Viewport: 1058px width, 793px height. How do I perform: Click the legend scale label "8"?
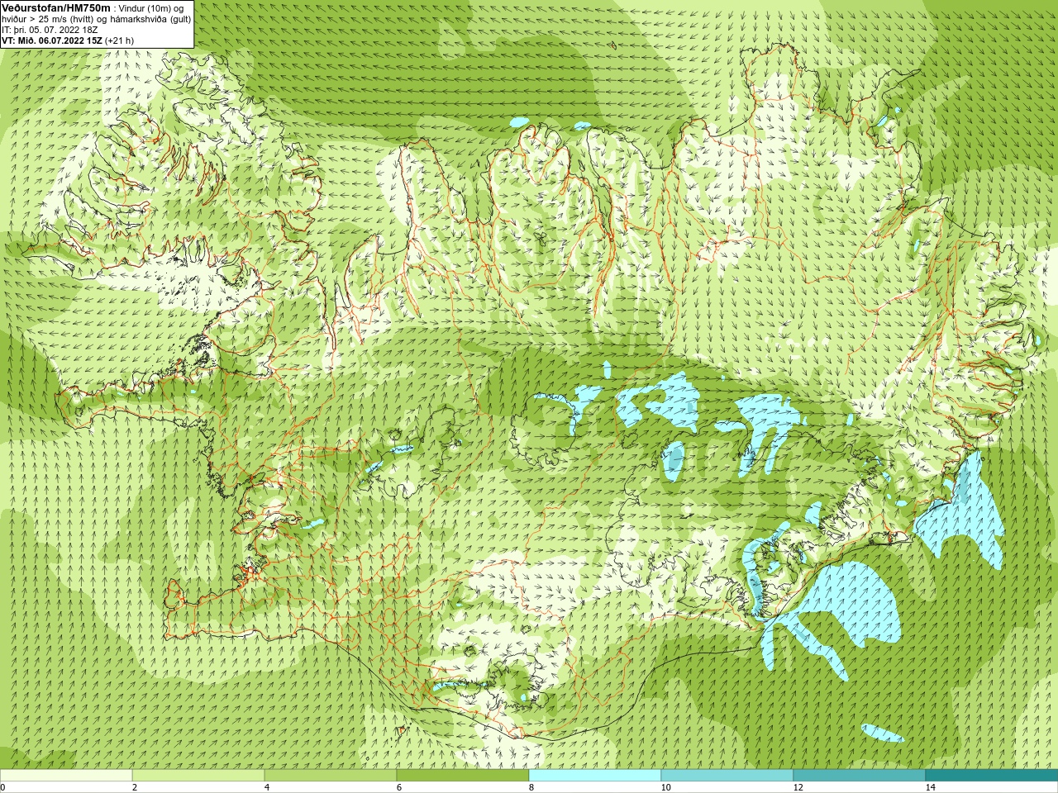coord(531,787)
